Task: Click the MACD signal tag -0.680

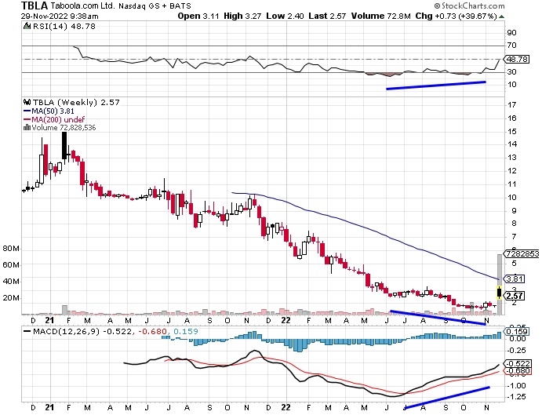Action: [518, 371]
